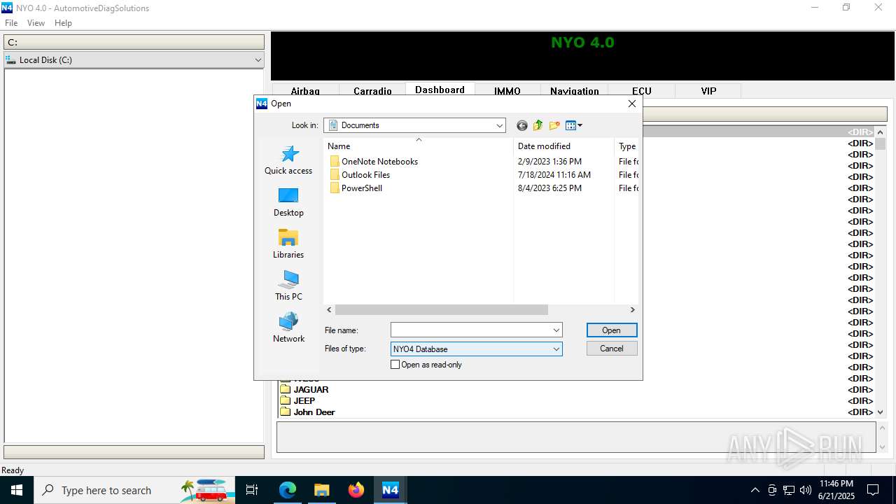This screenshot has width=896, height=504.
Task: Switch to the ECU tab
Action: click(x=642, y=91)
